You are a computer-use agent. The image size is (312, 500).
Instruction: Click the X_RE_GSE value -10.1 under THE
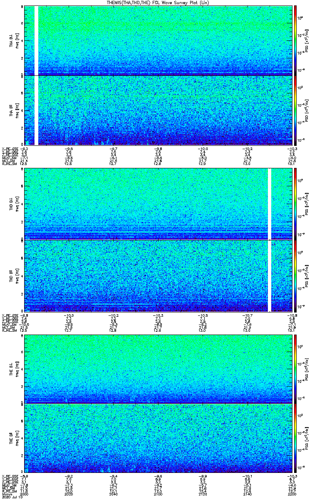(x=248, y=475)
